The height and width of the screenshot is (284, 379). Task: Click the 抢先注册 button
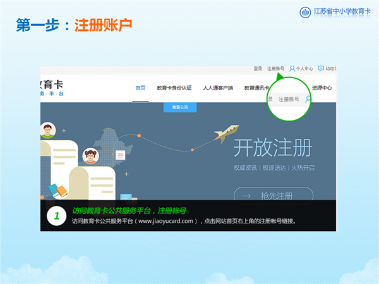pos(274,196)
